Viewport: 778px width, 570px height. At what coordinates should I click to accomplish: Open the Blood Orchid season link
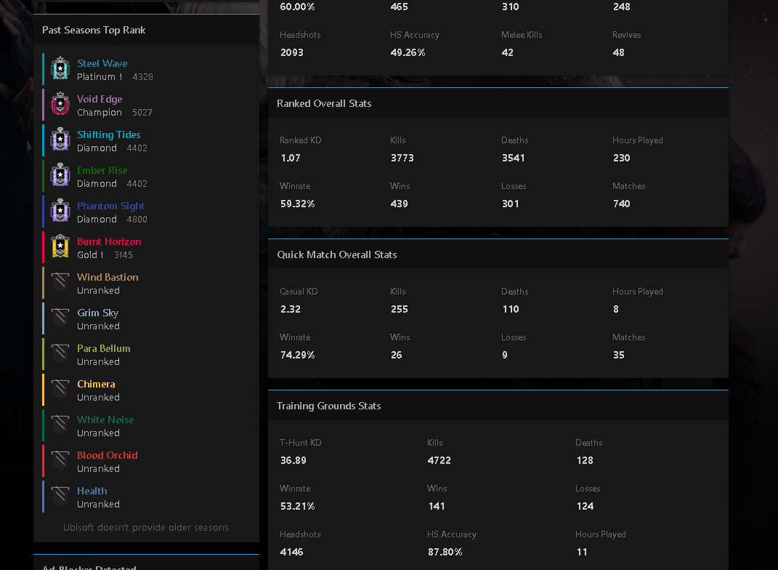[108, 455]
